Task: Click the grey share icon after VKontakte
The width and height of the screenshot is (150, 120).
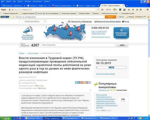Action: click(90, 82)
